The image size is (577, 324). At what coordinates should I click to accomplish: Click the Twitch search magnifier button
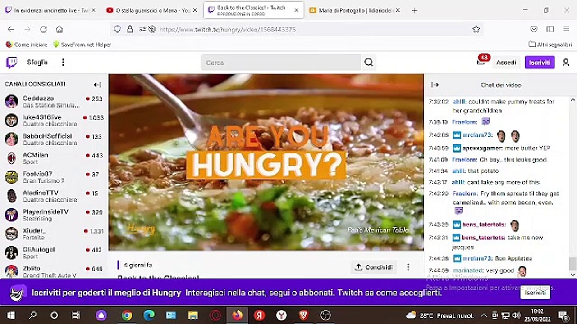pyautogui.click(x=369, y=63)
